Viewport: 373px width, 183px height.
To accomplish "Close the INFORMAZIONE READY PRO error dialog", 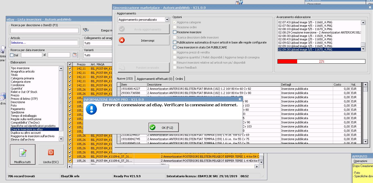I will [x=240, y=99].
